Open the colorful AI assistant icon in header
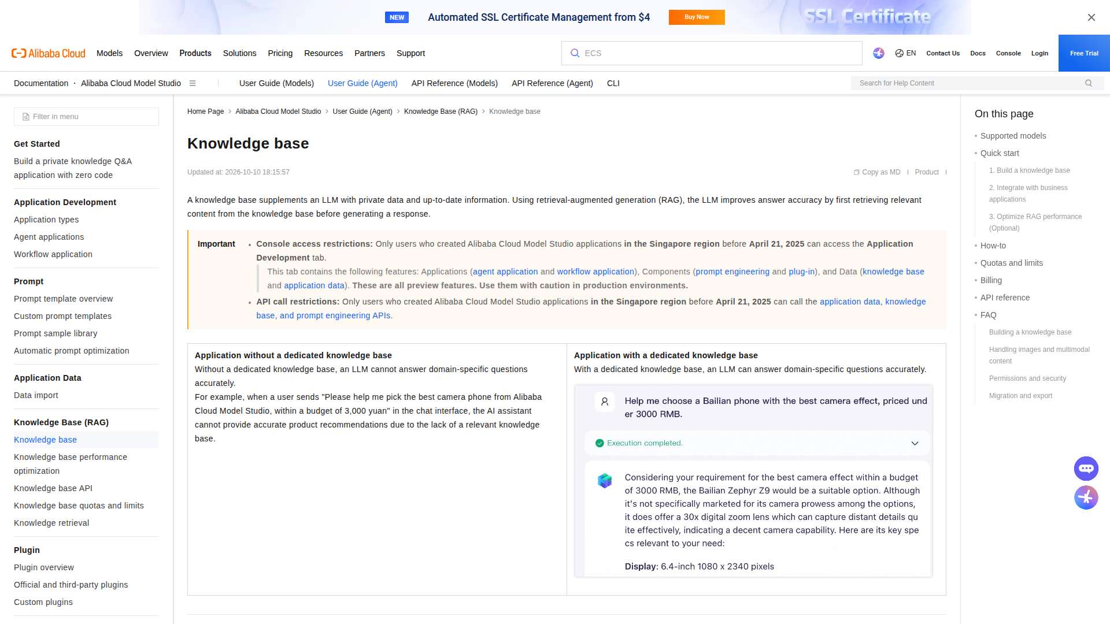1110x624 pixels. click(x=879, y=53)
